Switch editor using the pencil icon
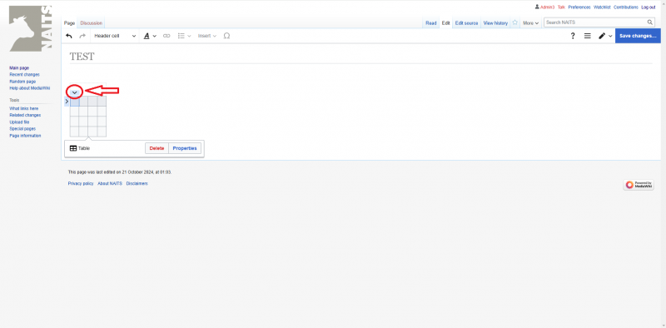This screenshot has height=328, width=666. coord(605,36)
